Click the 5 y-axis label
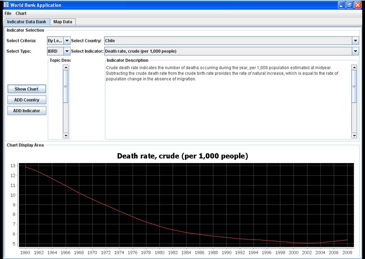365x259 pixels. (14, 244)
